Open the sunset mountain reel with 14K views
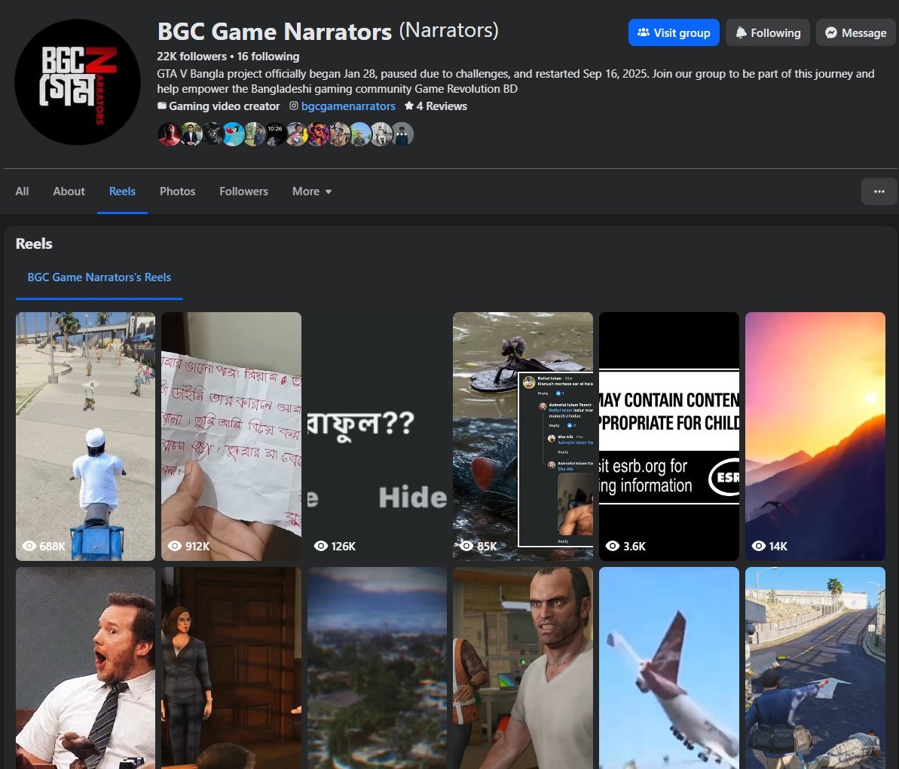The height and width of the screenshot is (769, 899). [x=815, y=436]
